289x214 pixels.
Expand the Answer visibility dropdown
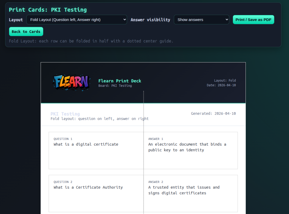pos(201,20)
